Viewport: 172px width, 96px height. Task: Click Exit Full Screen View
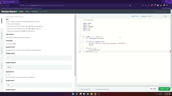pyautogui.click(x=161, y=11)
